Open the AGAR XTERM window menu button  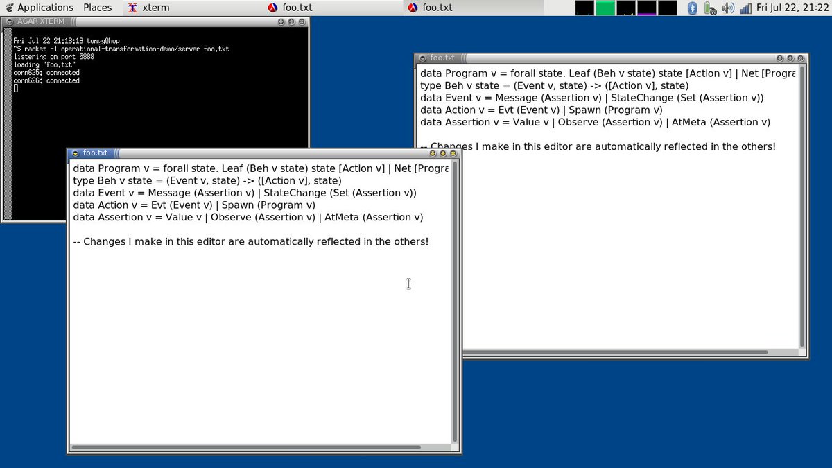[x=8, y=22]
